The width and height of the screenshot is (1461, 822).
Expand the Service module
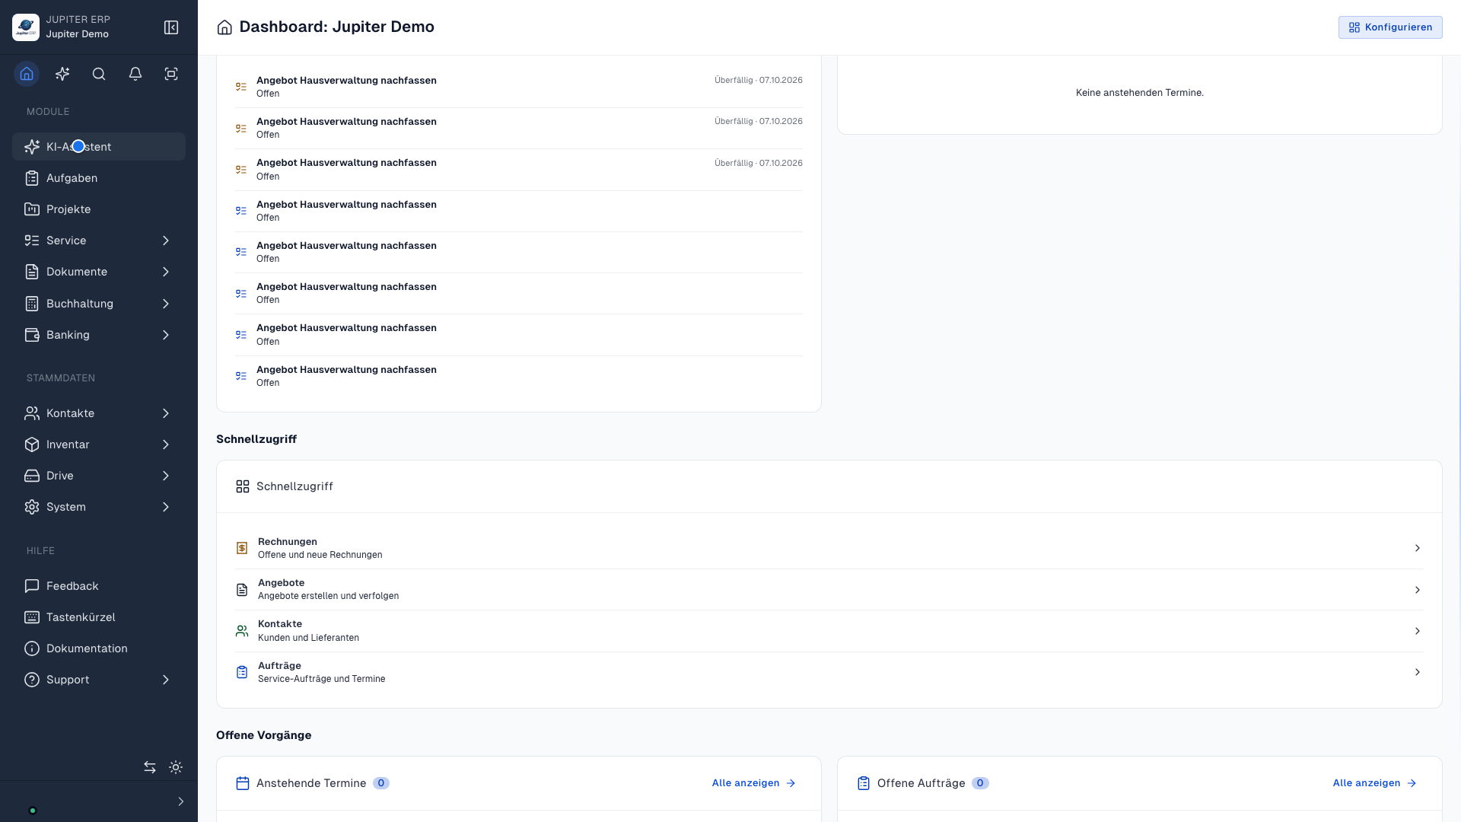tap(166, 241)
